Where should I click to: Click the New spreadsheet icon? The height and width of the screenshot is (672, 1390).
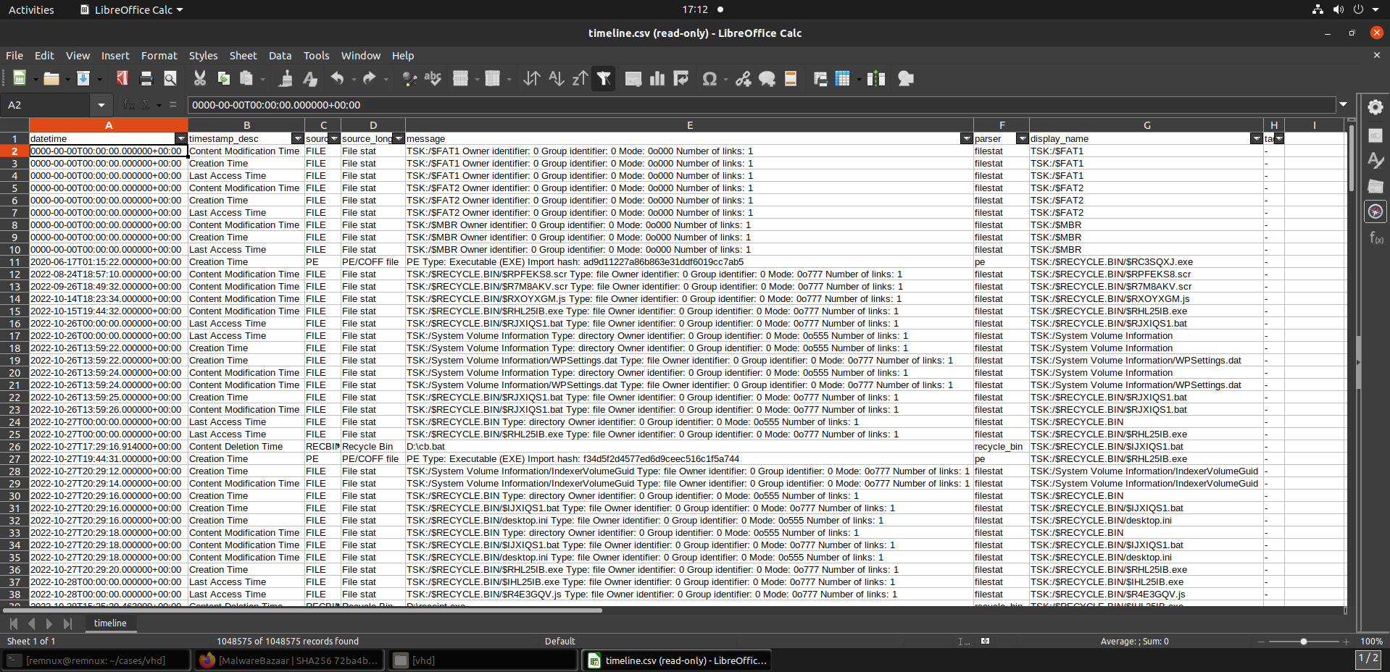point(20,79)
